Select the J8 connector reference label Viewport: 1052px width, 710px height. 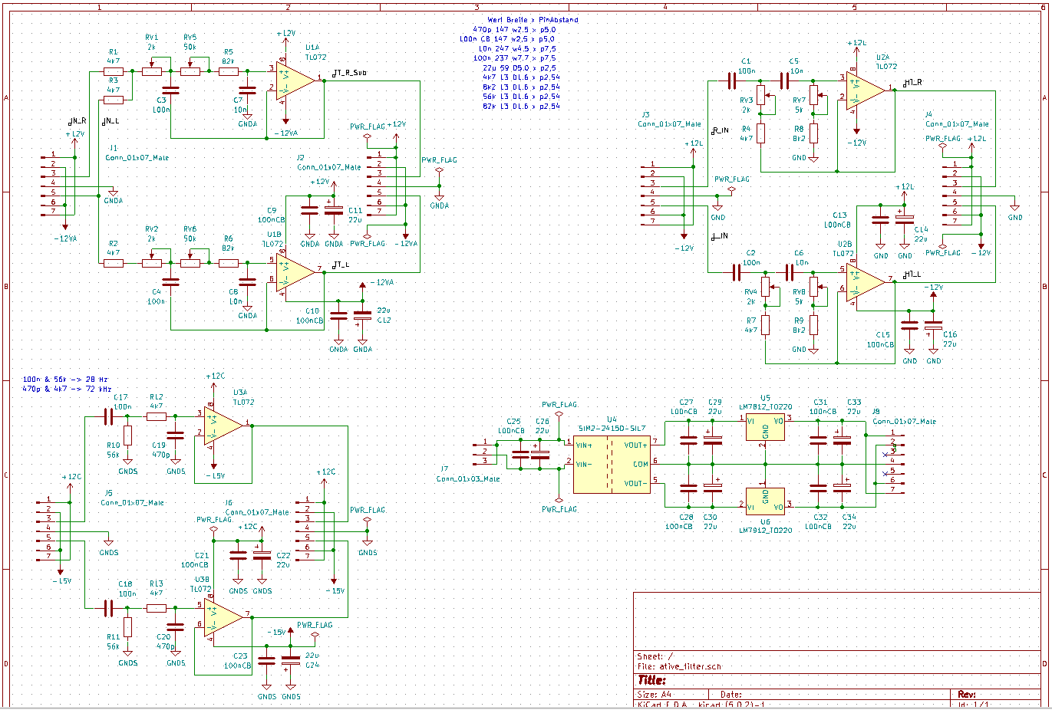[x=876, y=412]
